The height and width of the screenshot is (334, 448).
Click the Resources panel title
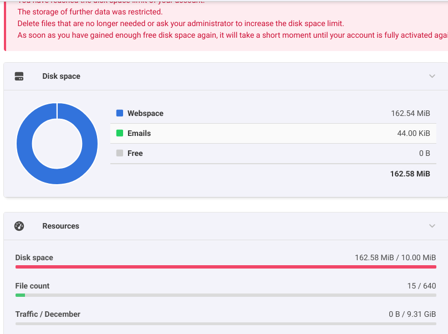(x=60, y=226)
